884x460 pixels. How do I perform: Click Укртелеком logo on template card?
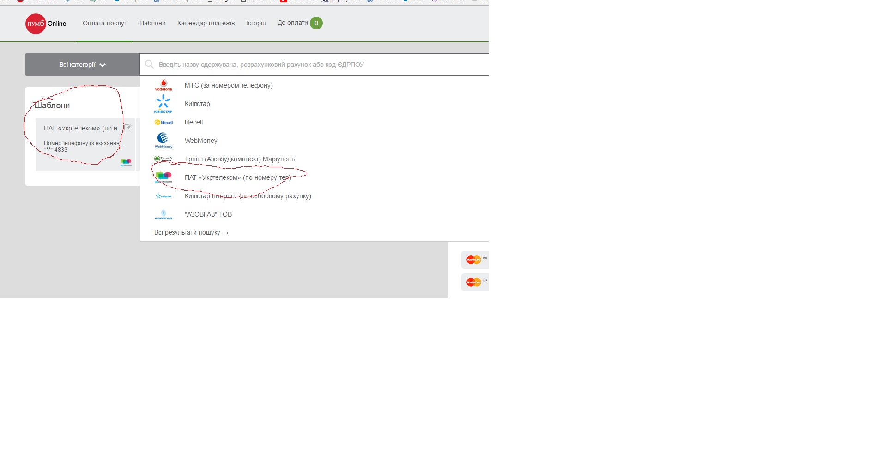click(x=126, y=163)
